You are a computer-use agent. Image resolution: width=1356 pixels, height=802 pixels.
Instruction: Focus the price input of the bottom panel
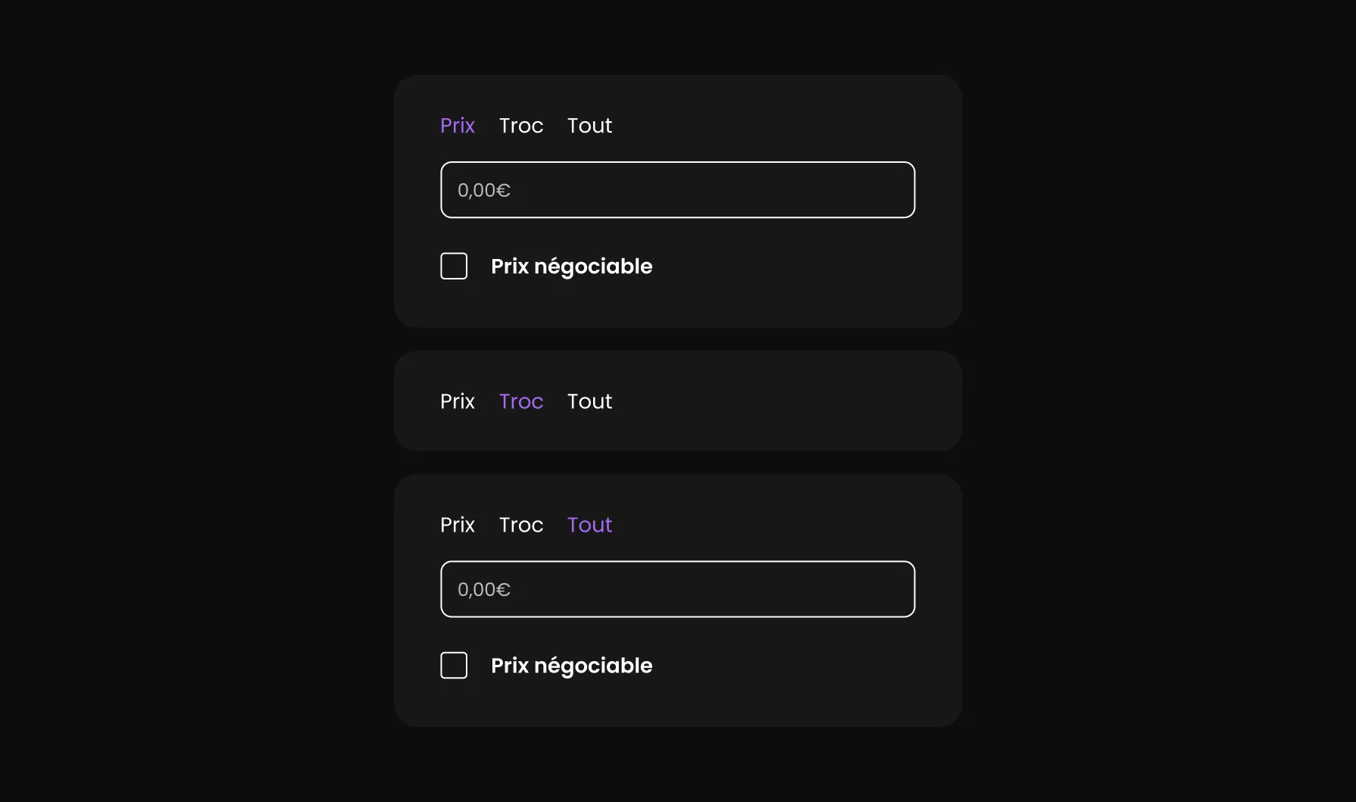tap(677, 588)
